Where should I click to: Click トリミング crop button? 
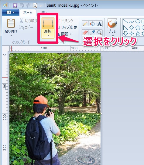tap(66, 21)
